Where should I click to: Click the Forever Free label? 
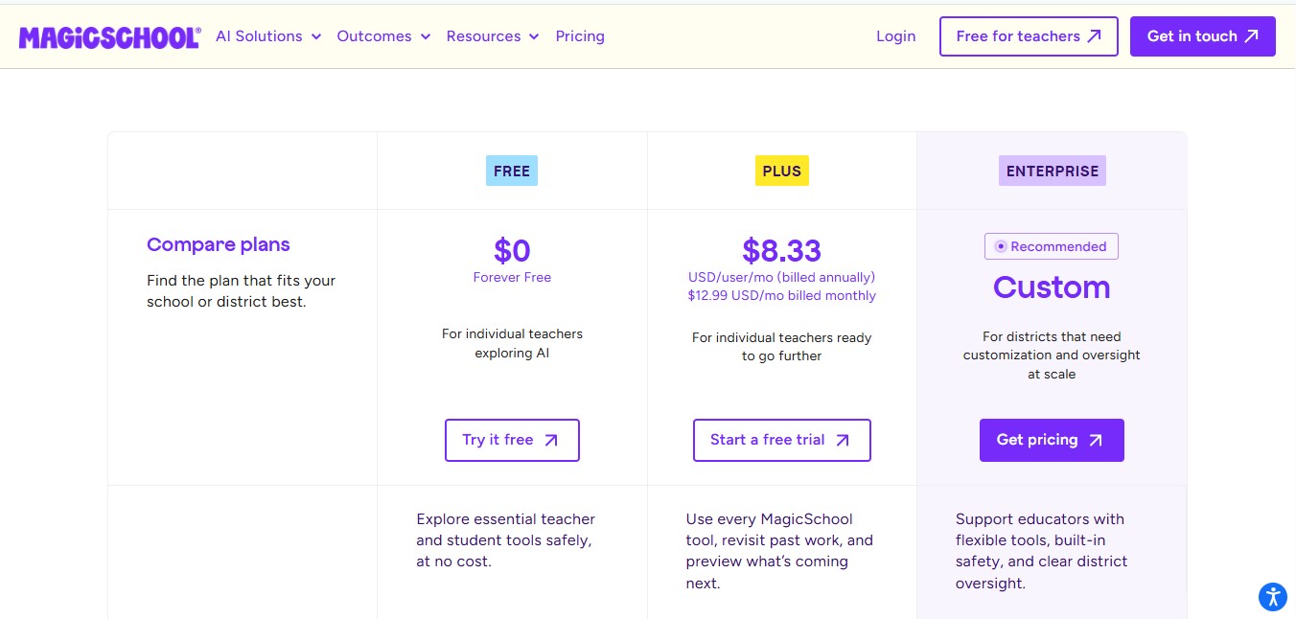click(x=512, y=277)
